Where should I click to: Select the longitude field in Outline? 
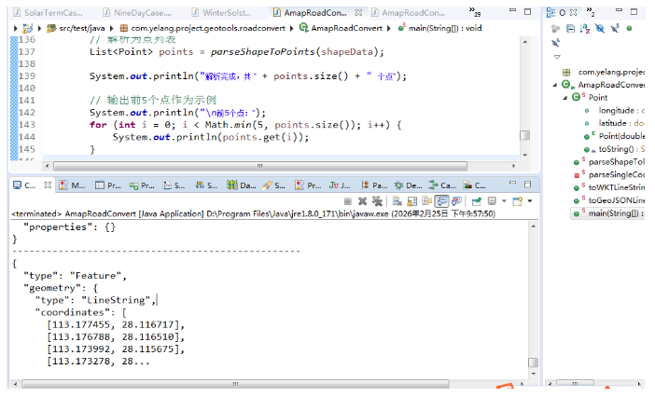click(x=614, y=111)
